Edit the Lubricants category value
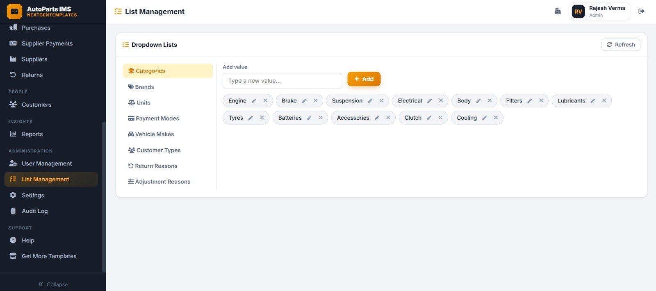The height and width of the screenshot is (291, 656). [592, 101]
